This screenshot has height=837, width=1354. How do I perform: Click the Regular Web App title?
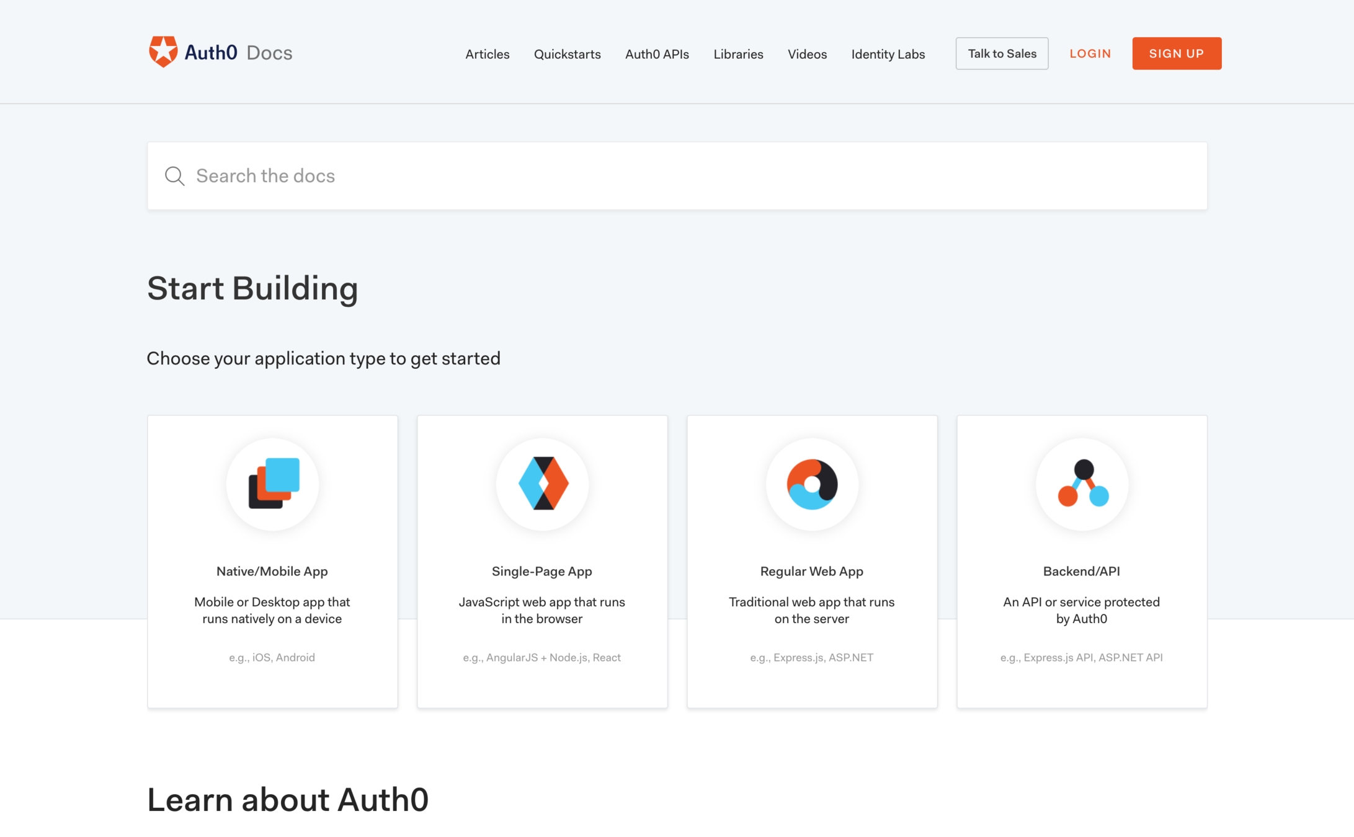(812, 571)
